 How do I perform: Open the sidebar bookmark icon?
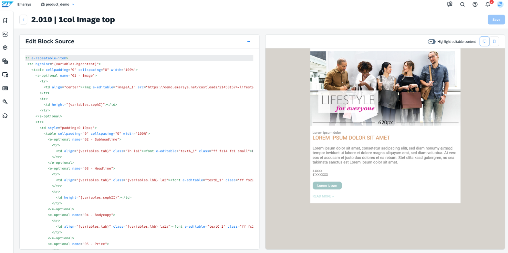[x=5, y=20]
